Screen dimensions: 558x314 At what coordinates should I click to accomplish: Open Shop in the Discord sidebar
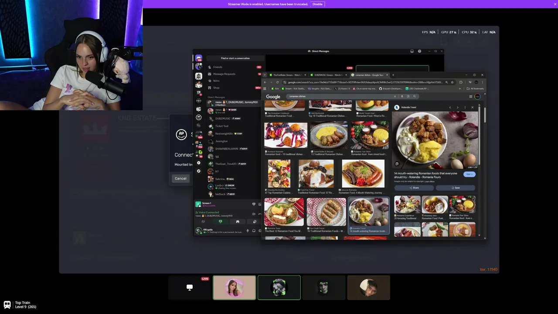[235, 88]
